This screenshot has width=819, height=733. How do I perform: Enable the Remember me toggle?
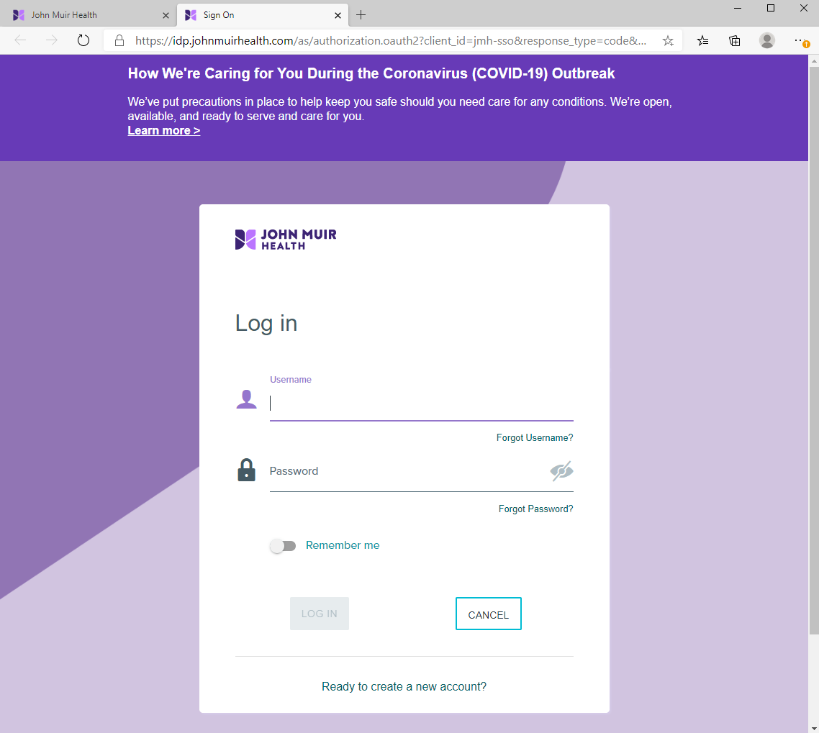(283, 545)
